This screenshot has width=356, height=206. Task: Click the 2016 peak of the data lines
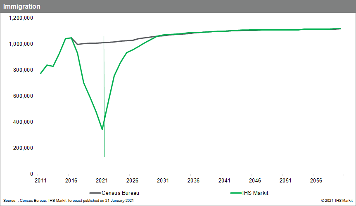71,38
